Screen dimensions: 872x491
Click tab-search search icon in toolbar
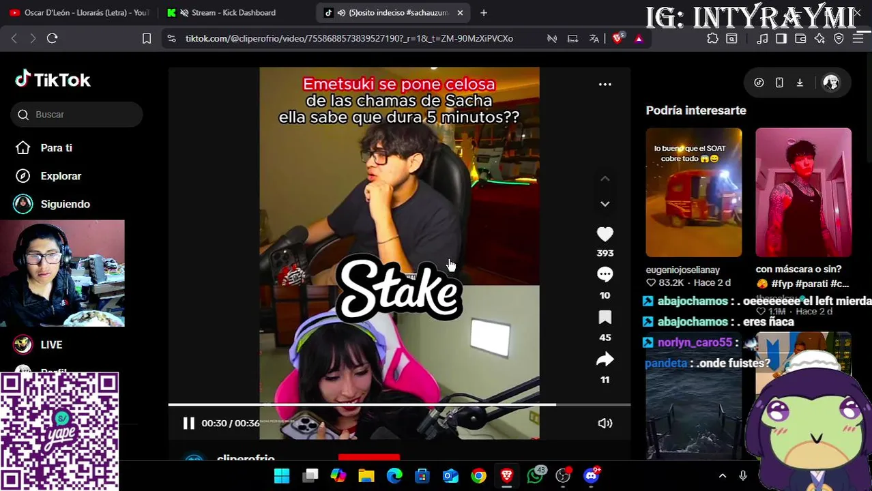click(731, 39)
